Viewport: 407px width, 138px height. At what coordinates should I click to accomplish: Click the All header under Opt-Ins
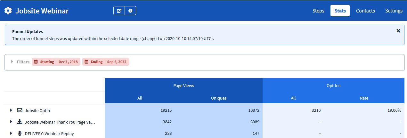(x=293, y=98)
